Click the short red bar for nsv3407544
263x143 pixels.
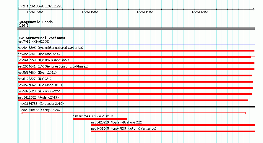click(100, 119)
